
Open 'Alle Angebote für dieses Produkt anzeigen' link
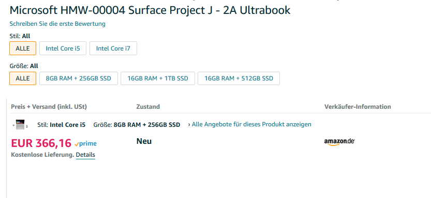point(249,124)
